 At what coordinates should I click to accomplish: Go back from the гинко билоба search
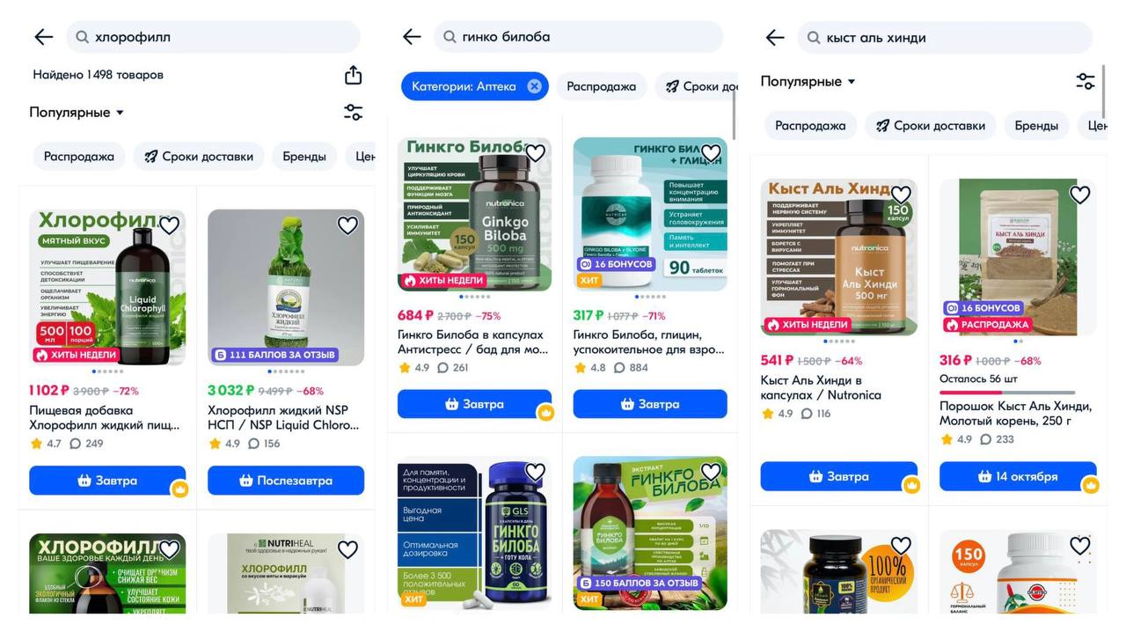click(412, 37)
